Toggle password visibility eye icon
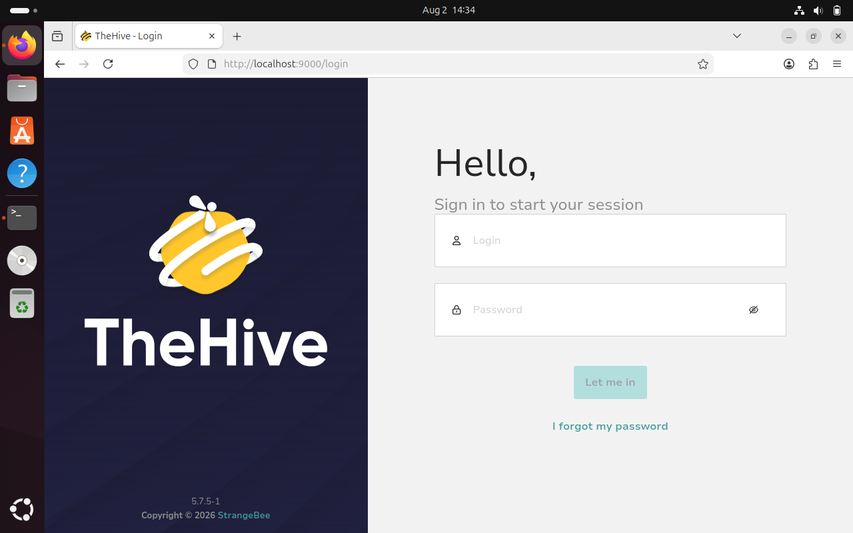 [x=754, y=310]
